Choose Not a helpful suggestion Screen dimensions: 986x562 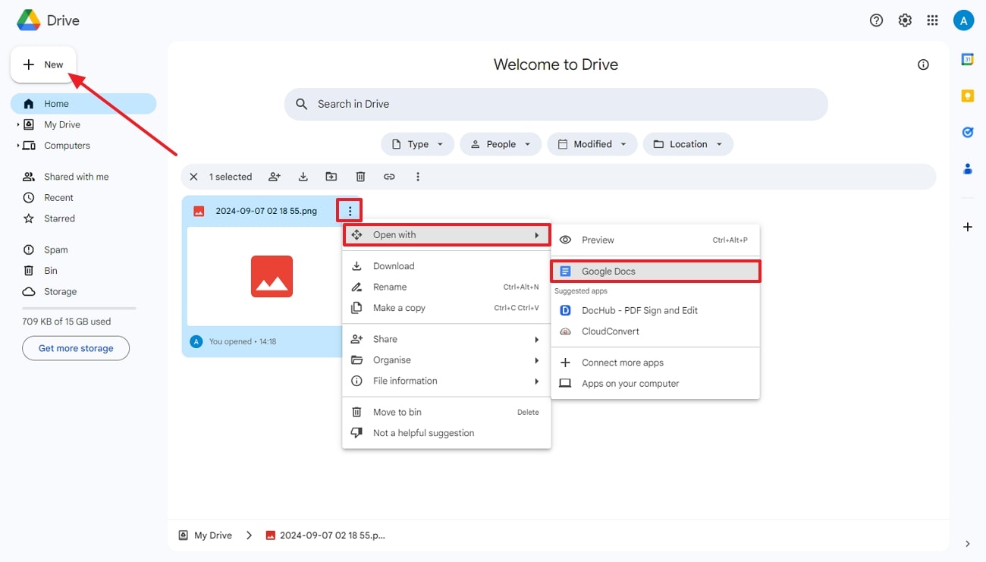pos(447,433)
